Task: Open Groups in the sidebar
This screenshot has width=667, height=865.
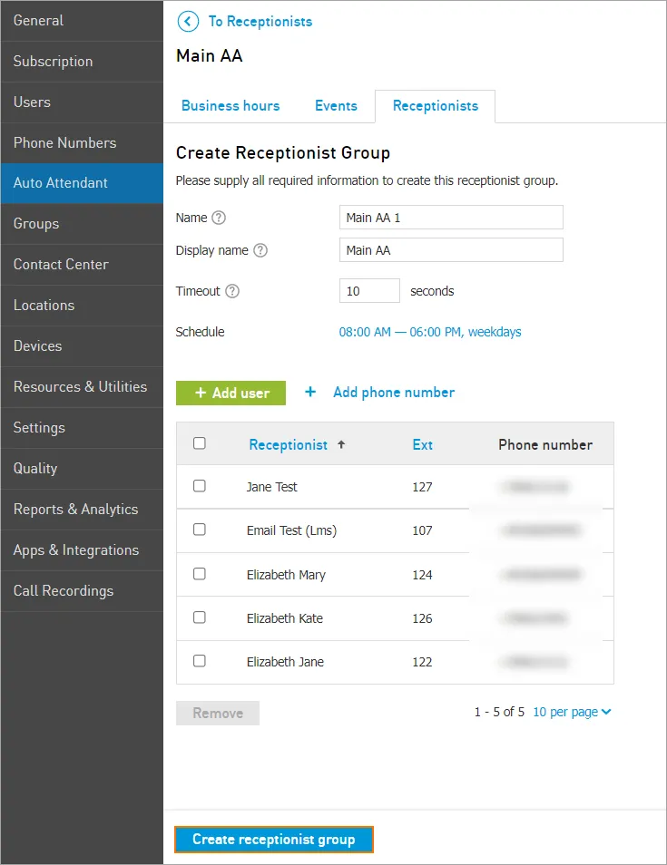Action: 82,224
